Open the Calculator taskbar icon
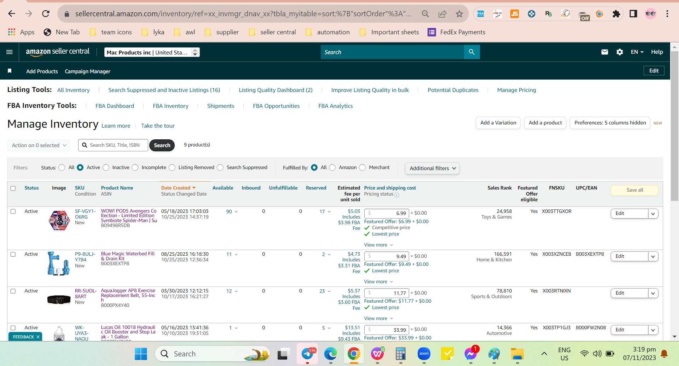Image resolution: width=679 pixels, height=366 pixels. [x=400, y=354]
